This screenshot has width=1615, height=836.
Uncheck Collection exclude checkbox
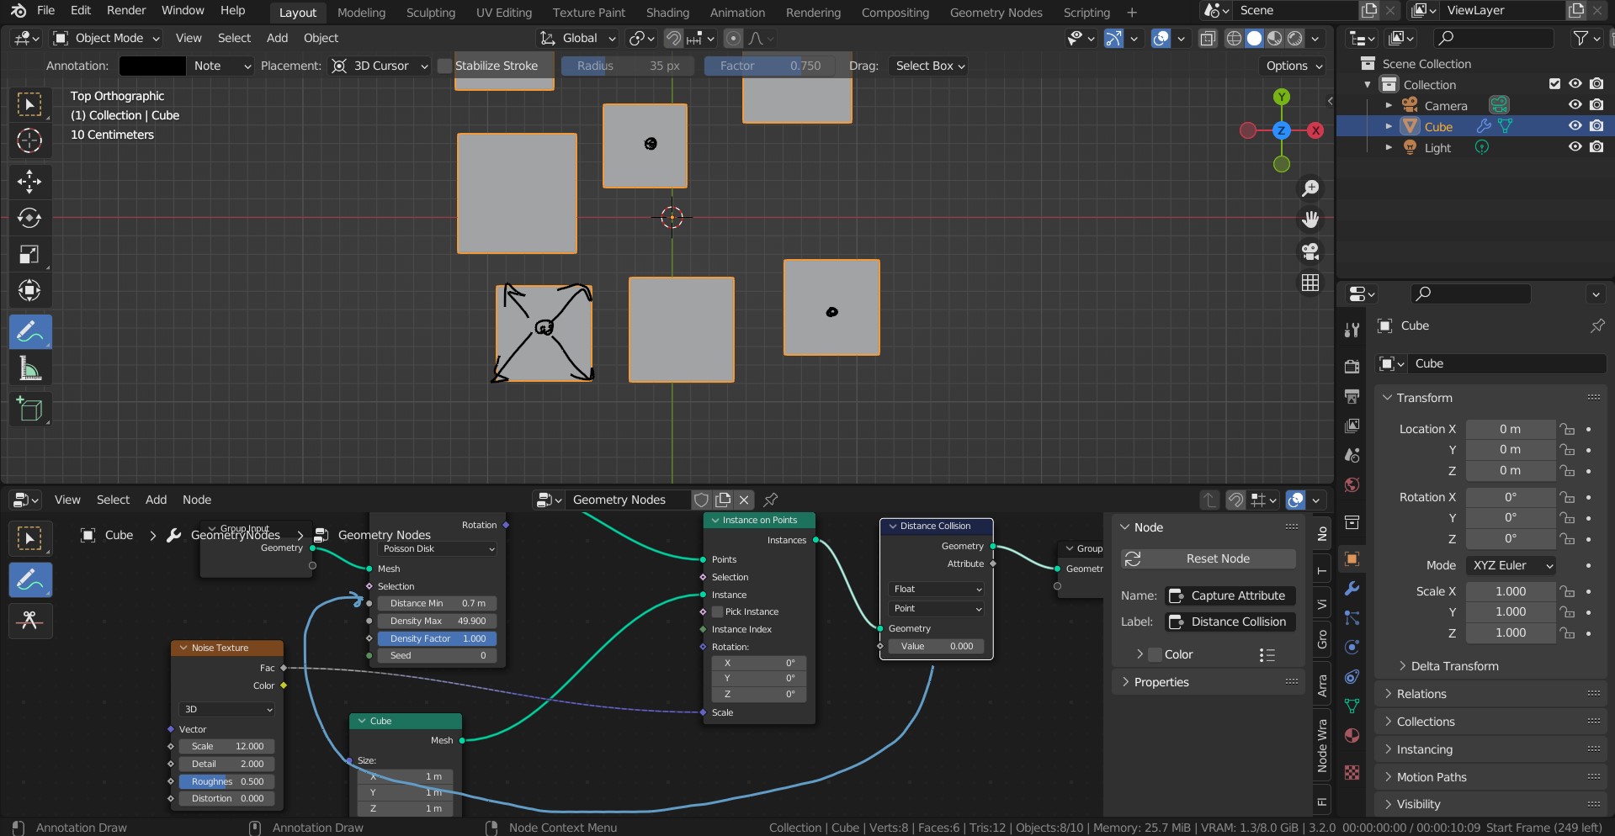[x=1554, y=83]
